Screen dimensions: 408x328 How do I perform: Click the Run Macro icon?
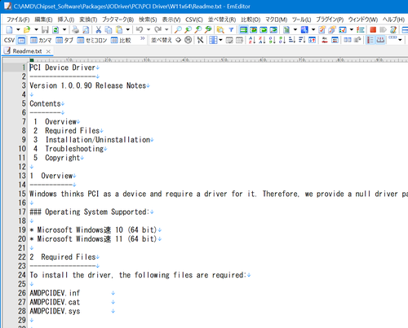[x=383, y=29]
